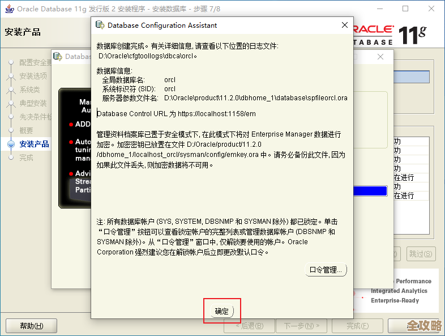Select the 完成 step in sidebar
The height and width of the screenshot is (336, 445).
click(26, 158)
